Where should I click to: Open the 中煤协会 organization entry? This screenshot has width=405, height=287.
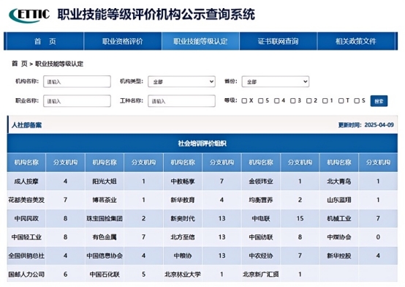point(339,237)
